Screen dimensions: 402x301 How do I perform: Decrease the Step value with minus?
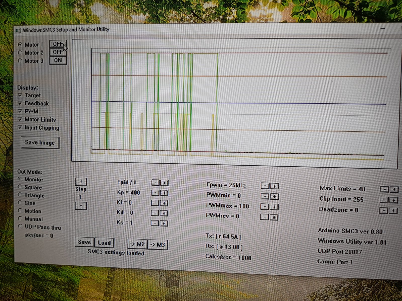pos(81,206)
